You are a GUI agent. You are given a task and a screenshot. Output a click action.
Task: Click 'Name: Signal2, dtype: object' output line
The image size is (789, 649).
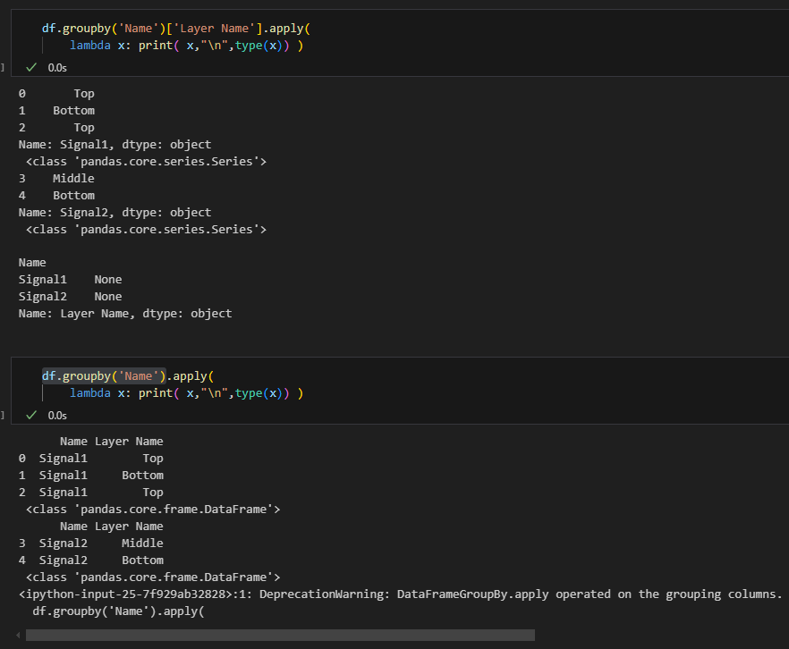point(115,213)
